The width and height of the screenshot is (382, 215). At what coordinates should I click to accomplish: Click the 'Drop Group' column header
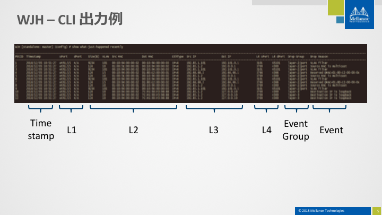(x=296, y=57)
